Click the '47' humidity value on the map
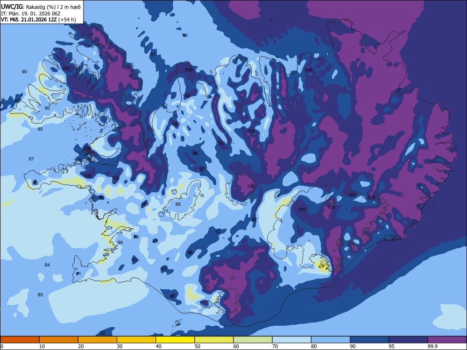467x350 pixels. (x=321, y=266)
